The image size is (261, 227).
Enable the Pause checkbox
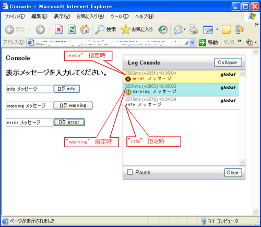pos(130,172)
